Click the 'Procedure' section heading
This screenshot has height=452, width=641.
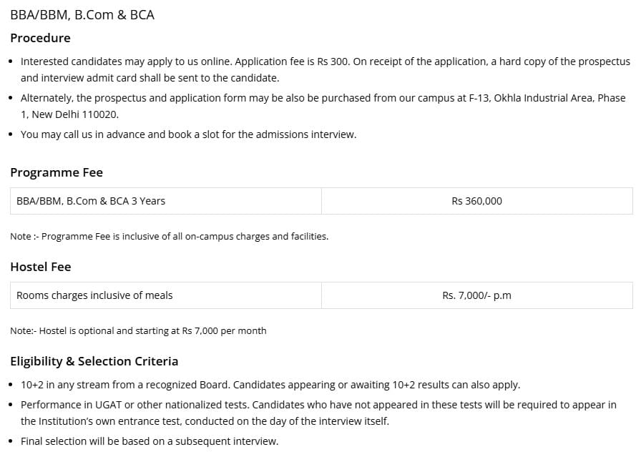coord(40,38)
